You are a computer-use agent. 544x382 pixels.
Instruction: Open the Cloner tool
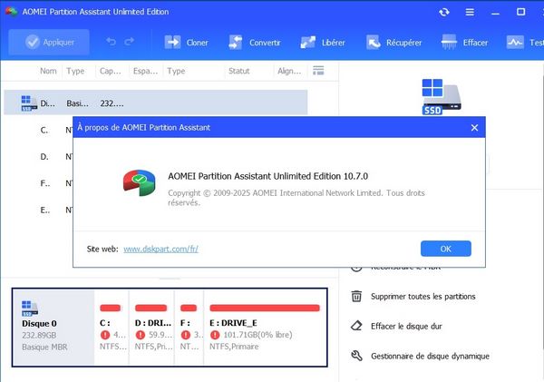186,43
